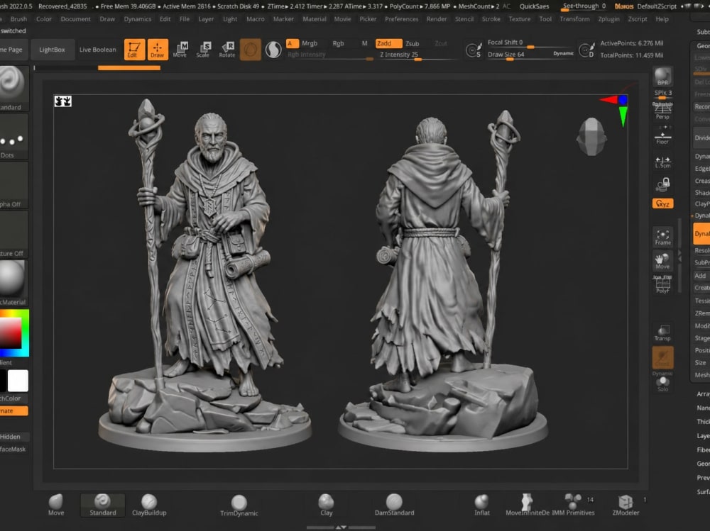The width and height of the screenshot is (710, 531).
Task: Click the Gizmo 3D sphere icon
Action: [x=250, y=50]
